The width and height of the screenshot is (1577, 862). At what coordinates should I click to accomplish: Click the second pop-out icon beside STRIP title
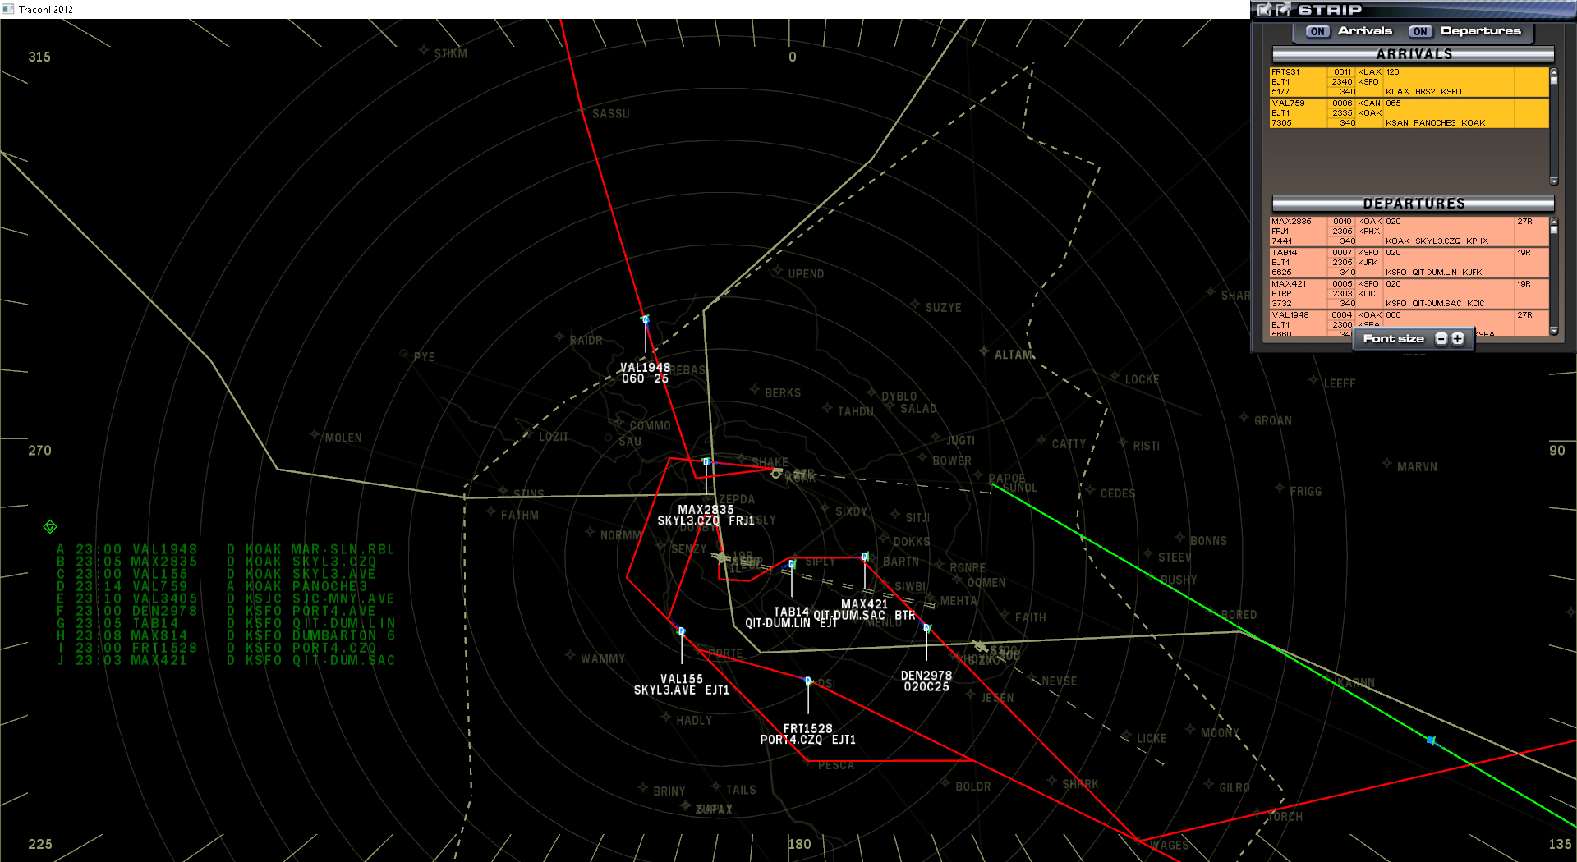pos(1284,10)
